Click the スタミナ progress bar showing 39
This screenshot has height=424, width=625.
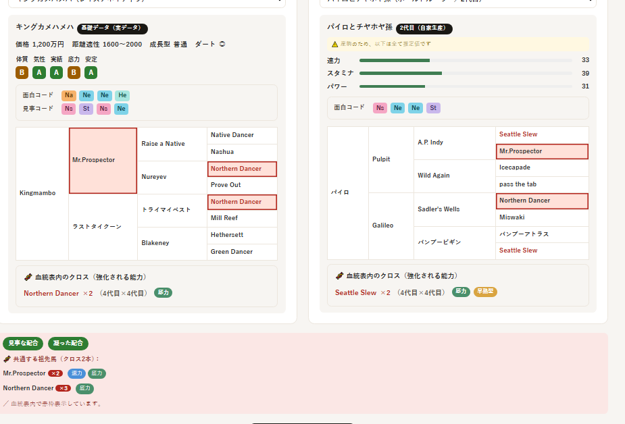[x=466, y=73]
